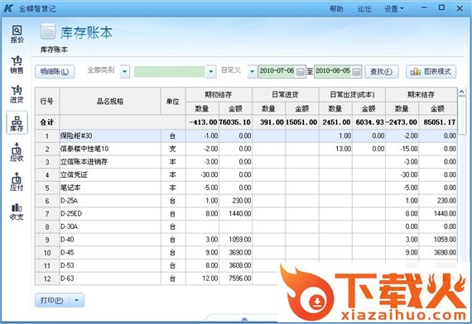Open the 帮助 help menu

click(x=336, y=9)
